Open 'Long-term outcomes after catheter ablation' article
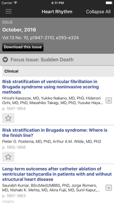114x203 pixels. [x=57, y=174]
